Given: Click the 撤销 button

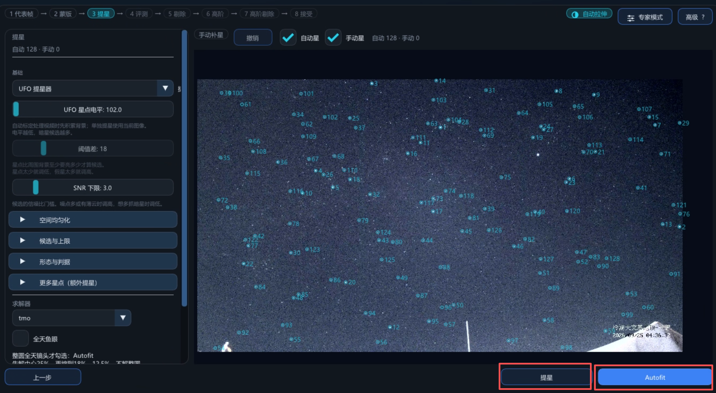Looking at the screenshot, I should (x=253, y=38).
